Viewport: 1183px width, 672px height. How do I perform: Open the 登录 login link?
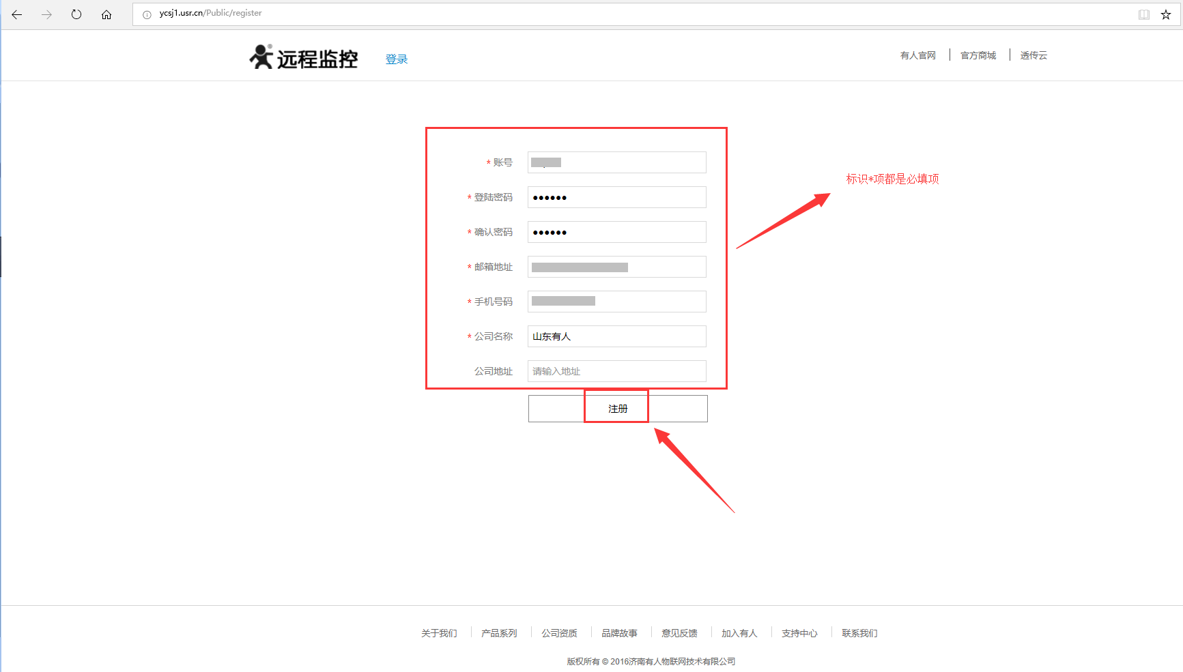tap(397, 59)
